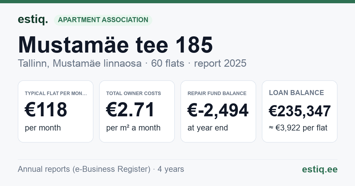Open the estiq.ee link
This screenshot has height=186, width=355.
320,169
